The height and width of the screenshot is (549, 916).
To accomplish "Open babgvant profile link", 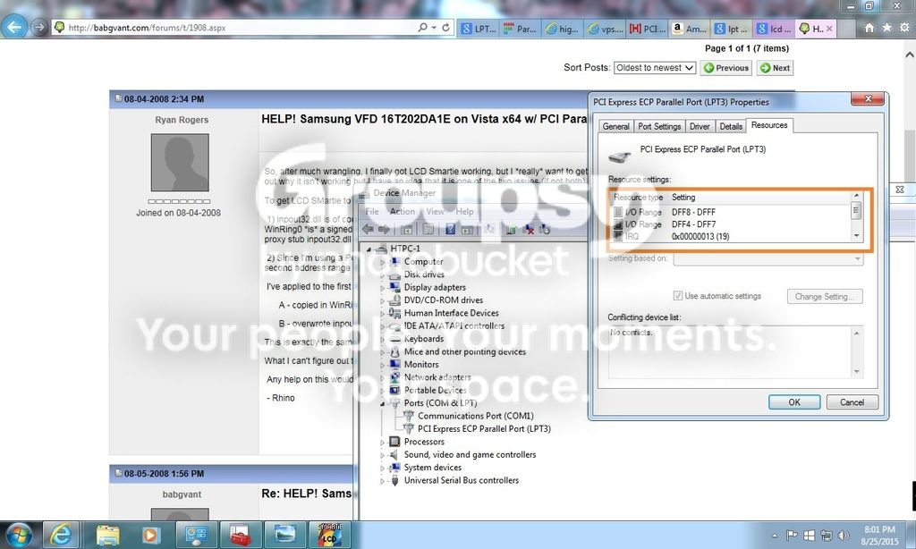I will coord(182,494).
